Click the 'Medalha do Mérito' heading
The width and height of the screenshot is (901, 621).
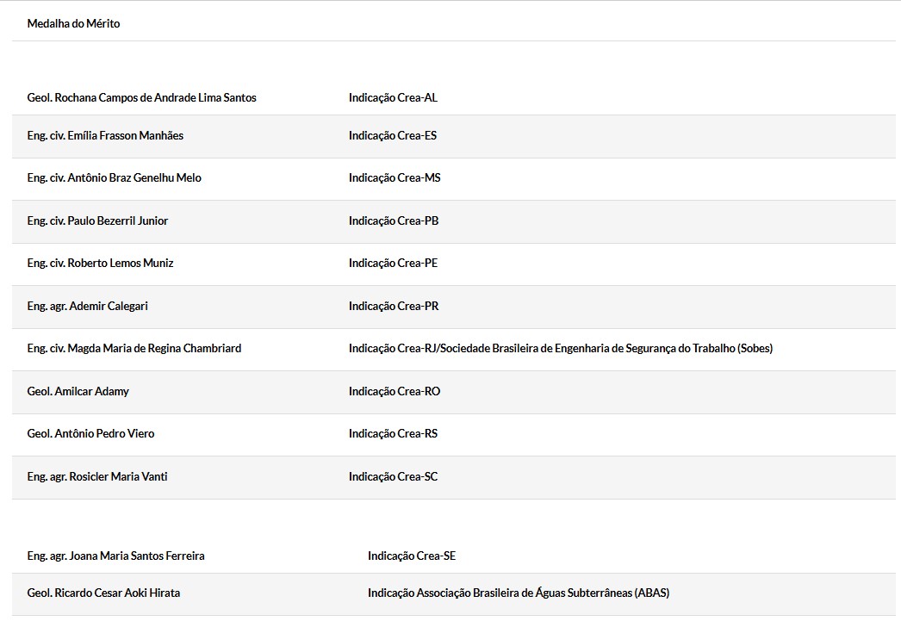[x=73, y=24]
